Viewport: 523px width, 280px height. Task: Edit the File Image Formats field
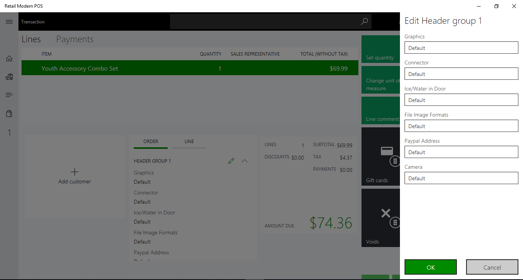click(461, 126)
